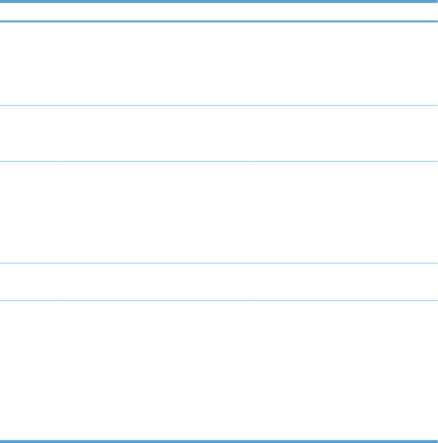This screenshot has height=443, width=438.
Task: Select last body row, middle column cell
Action: click(157, 370)
